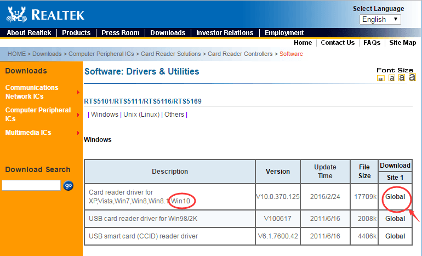Click the 2016/2/24 update time cell
This screenshot has height=256, width=422.
click(x=325, y=197)
